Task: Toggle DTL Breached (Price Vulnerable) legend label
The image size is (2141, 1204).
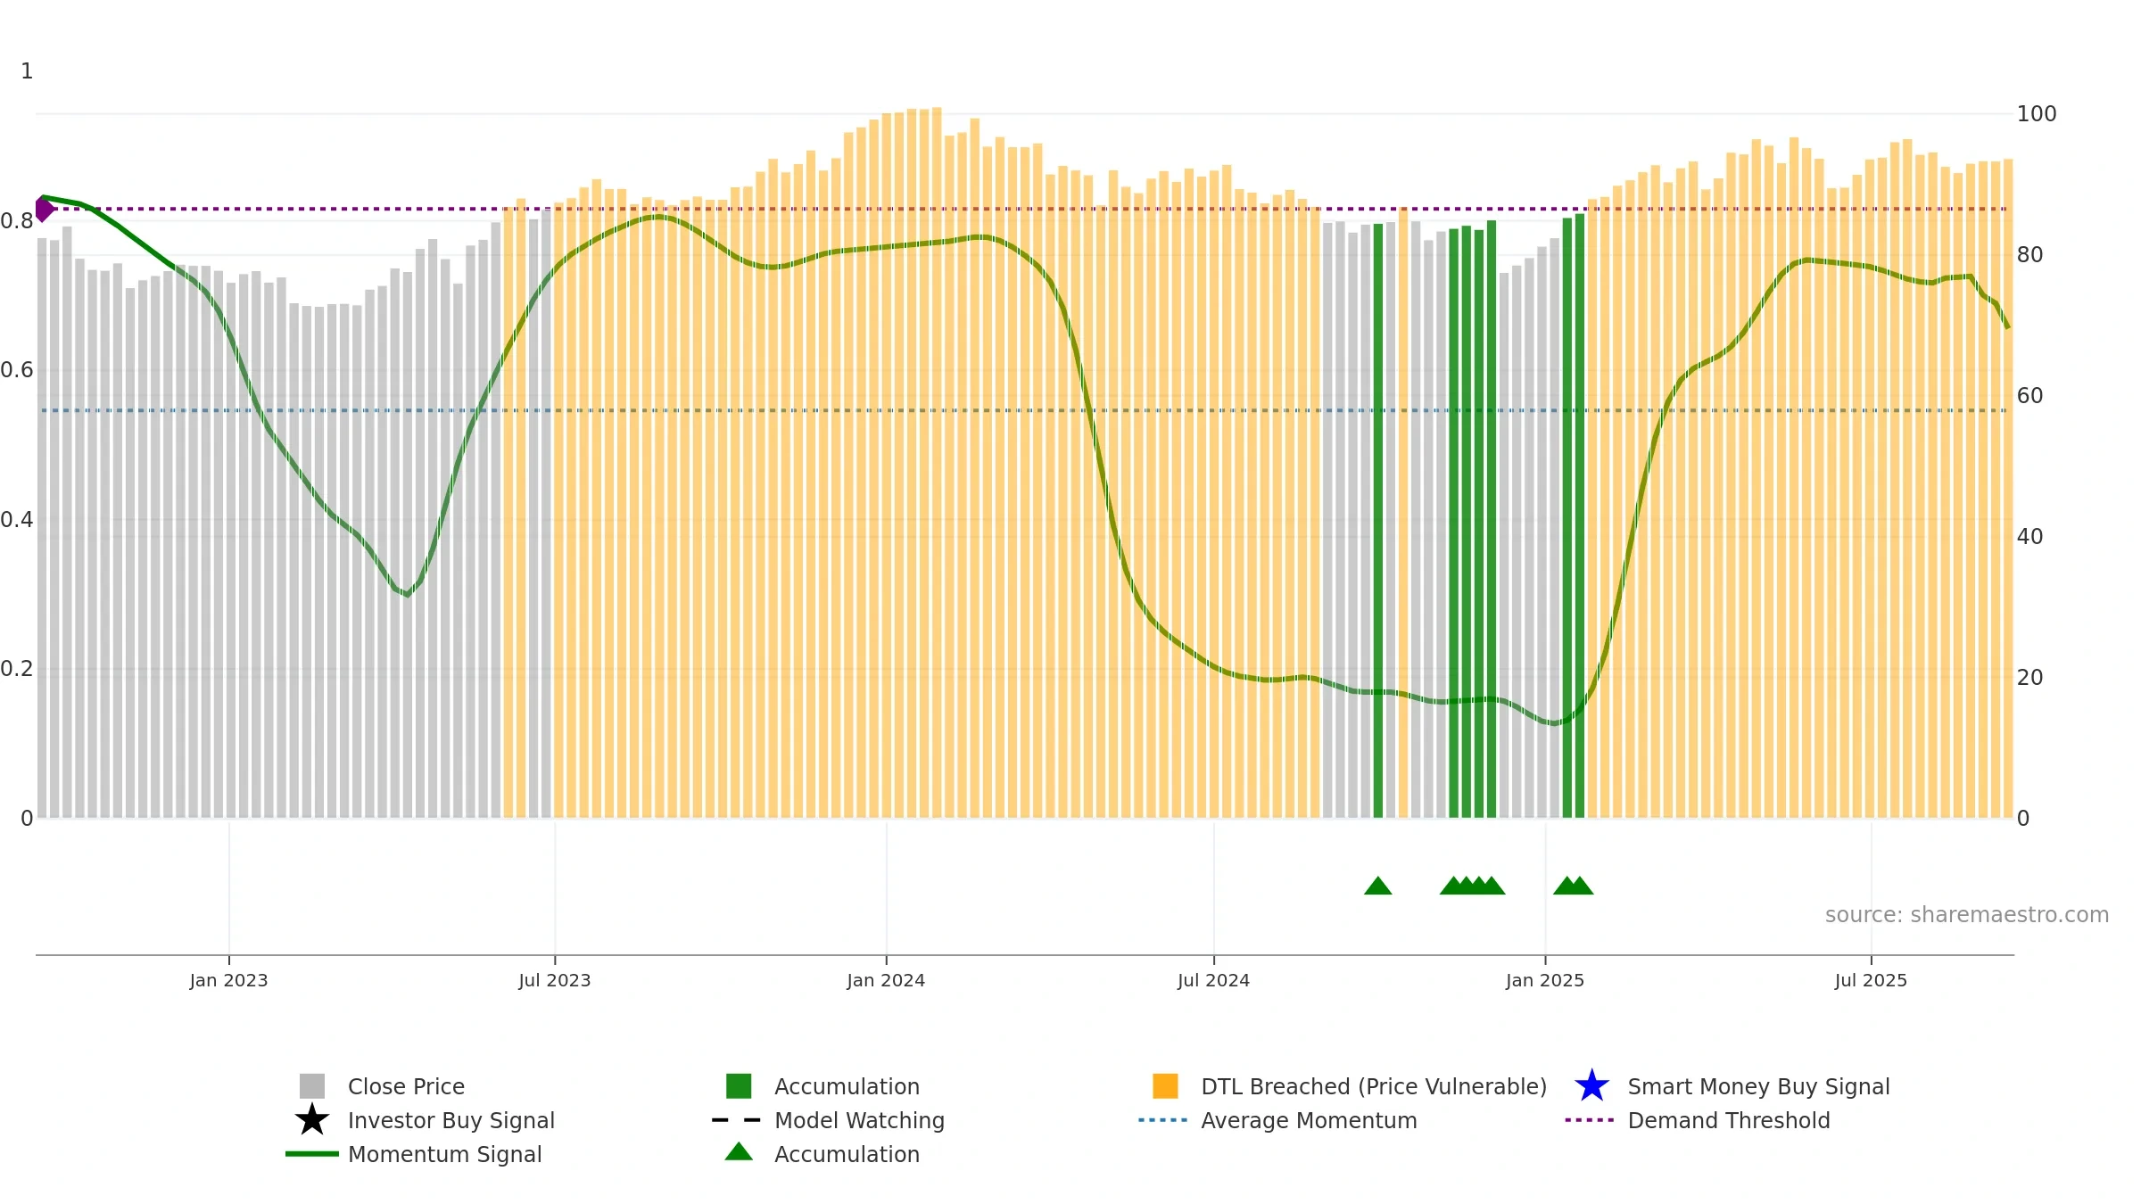Action: (x=1374, y=1086)
